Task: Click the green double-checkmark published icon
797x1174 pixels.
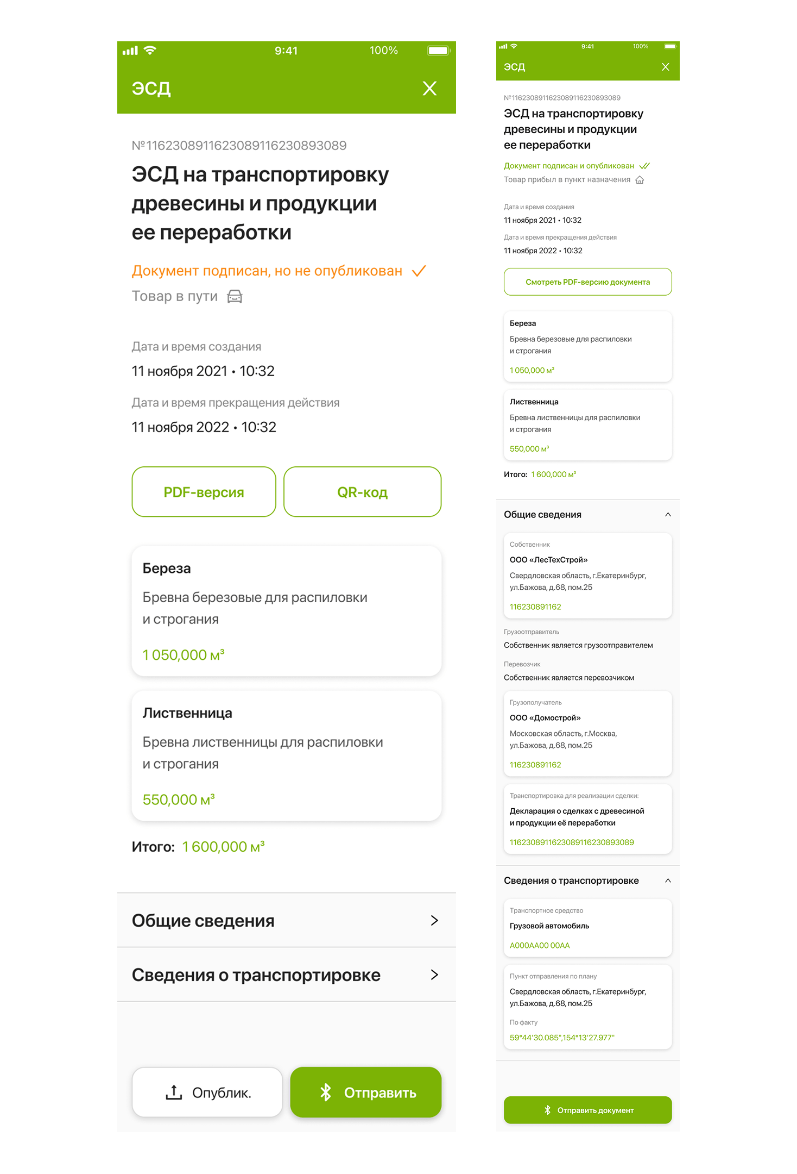Action: pyautogui.click(x=644, y=166)
